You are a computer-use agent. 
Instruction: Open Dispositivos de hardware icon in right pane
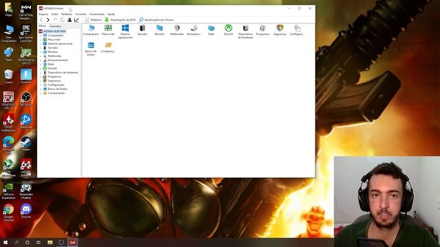[245, 32]
